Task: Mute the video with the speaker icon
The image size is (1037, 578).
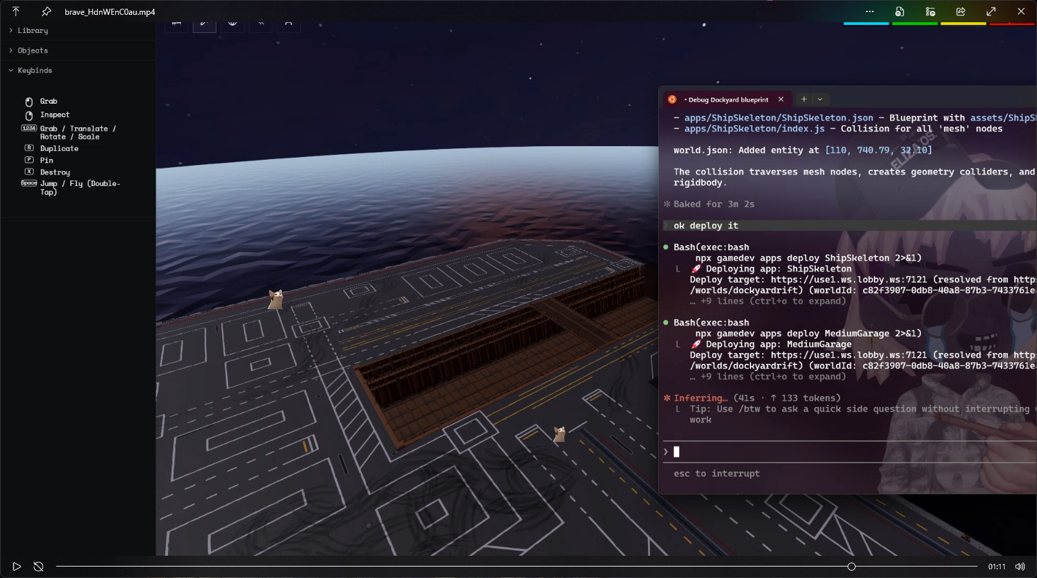Action: click(x=1020, y=567)
